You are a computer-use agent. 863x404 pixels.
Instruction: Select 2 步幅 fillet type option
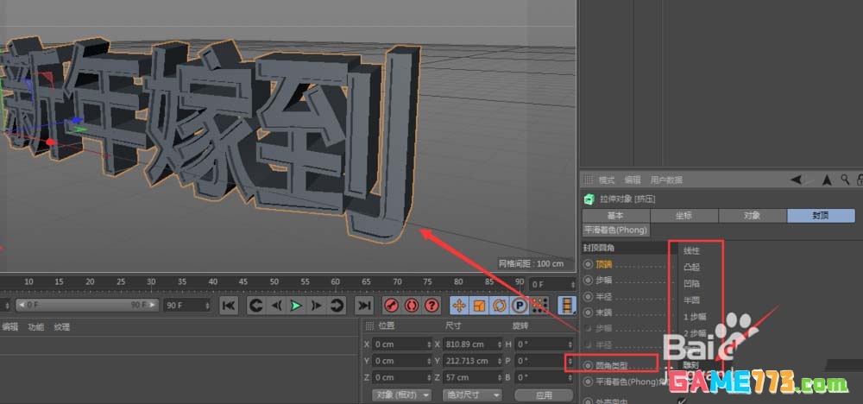click(x=695, y=333)
